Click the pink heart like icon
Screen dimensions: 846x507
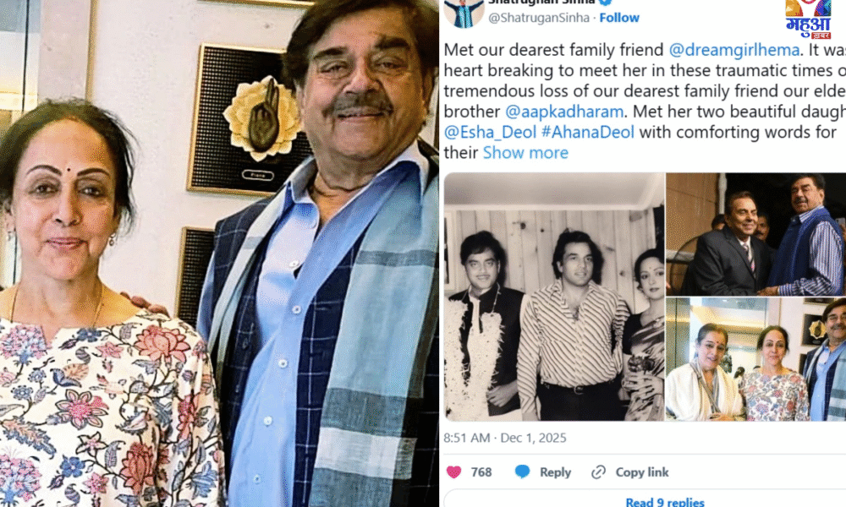pyautogui.click(x=453, y=472)
